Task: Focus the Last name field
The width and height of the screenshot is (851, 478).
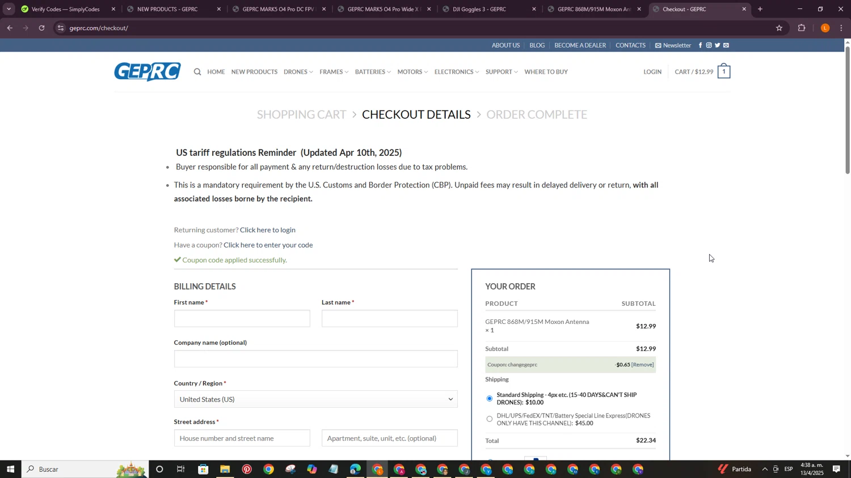Action: pos(390,319)
